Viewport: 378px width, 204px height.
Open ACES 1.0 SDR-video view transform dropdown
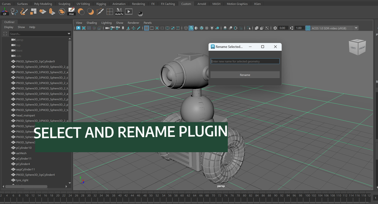click(356, 28)
